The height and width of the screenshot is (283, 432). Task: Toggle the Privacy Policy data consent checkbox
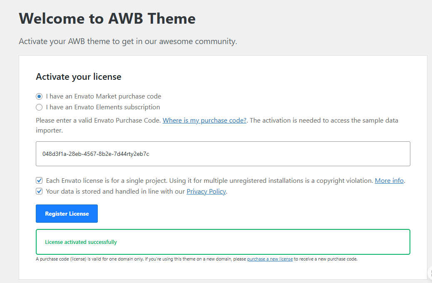point(39,191)
